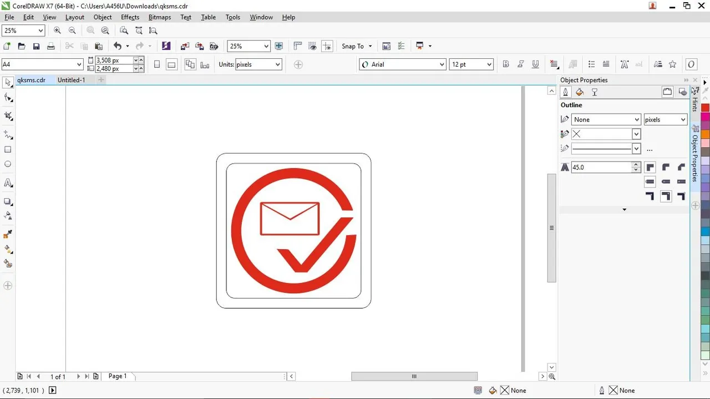Select the Crop tool in toolbox
The width and height of the screenshot is (710, 399).
tap(8, 116)
